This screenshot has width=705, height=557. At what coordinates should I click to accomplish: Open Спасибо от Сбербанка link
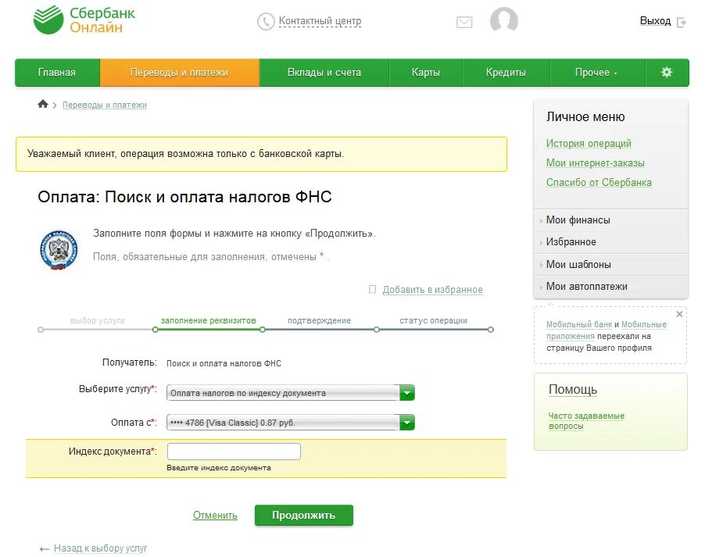point(599,183)
